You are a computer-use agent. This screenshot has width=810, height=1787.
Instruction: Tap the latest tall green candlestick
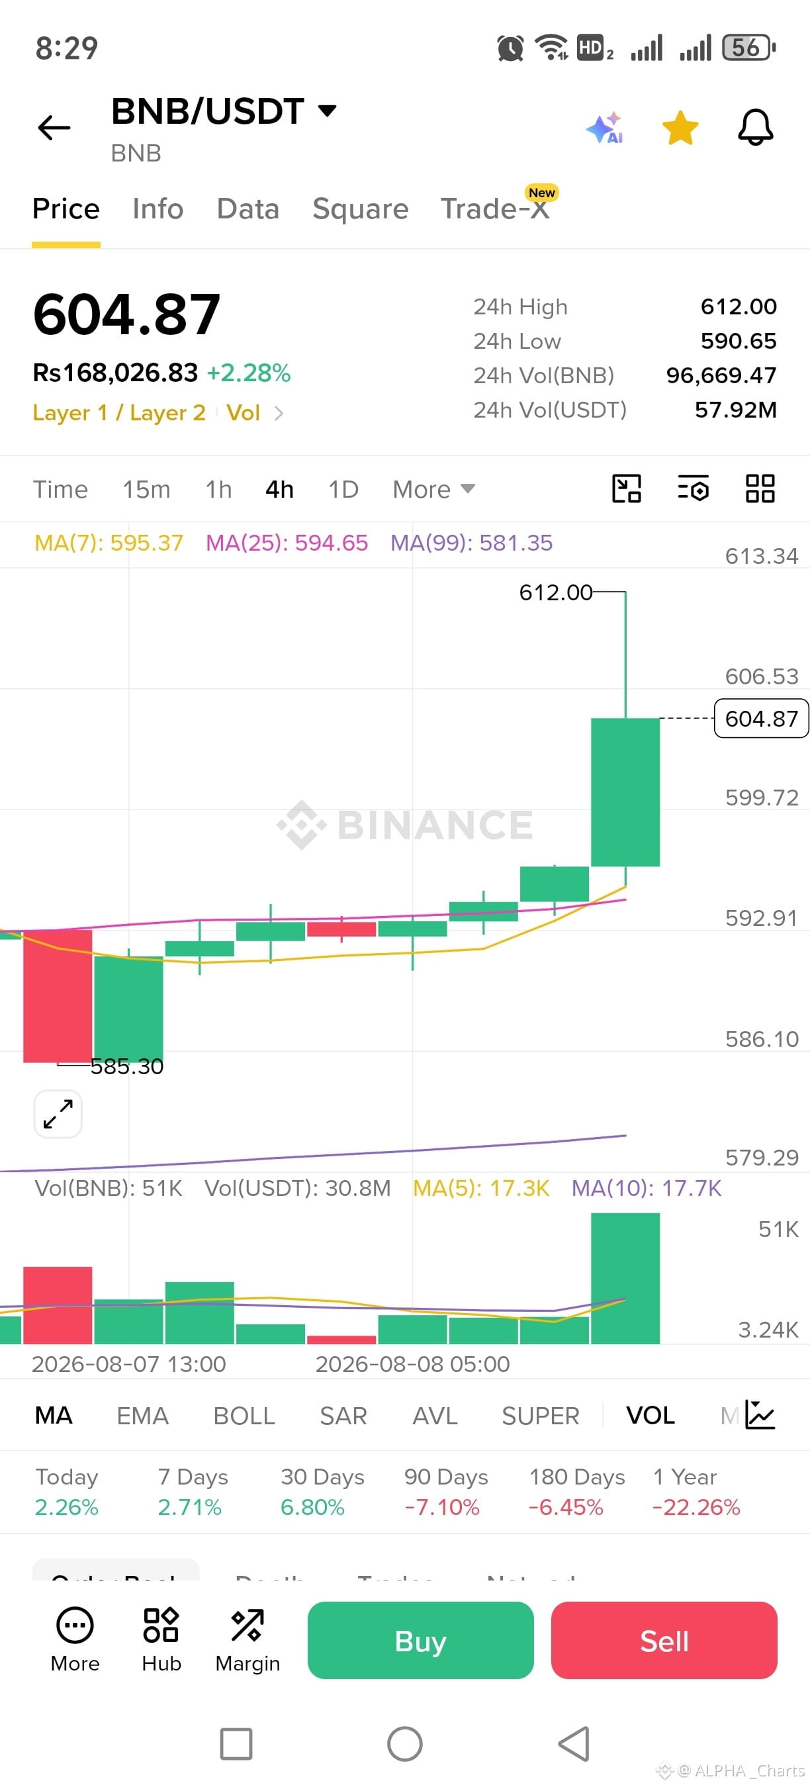tap(625, 792)
